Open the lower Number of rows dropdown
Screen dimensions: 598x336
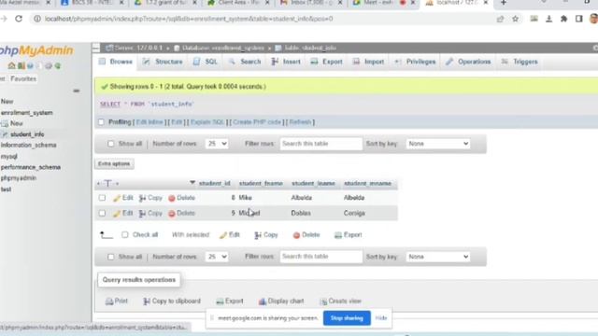[217, 257]
